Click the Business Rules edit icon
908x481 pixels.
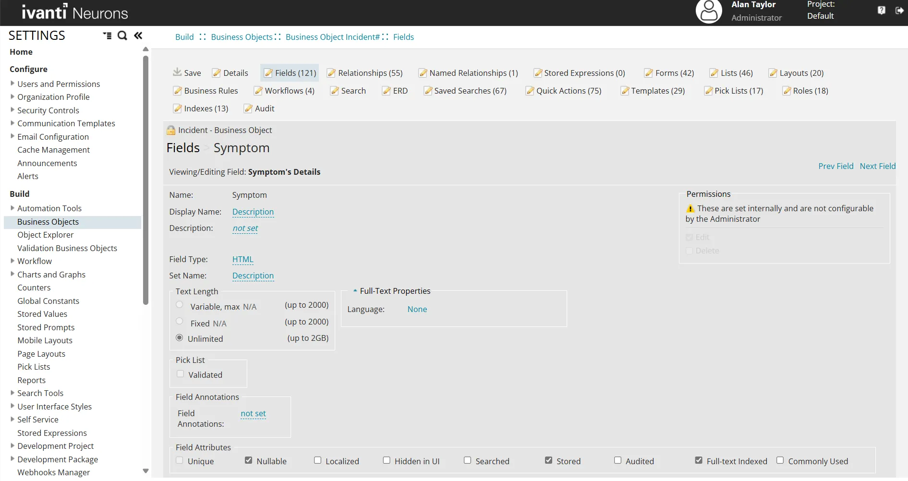178,91
